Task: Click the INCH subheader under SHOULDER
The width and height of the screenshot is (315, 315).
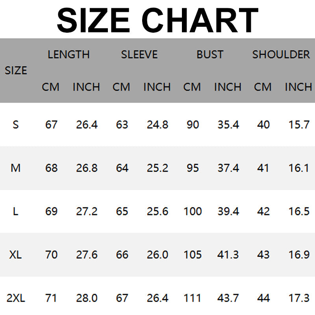Action: click(298, 87)
